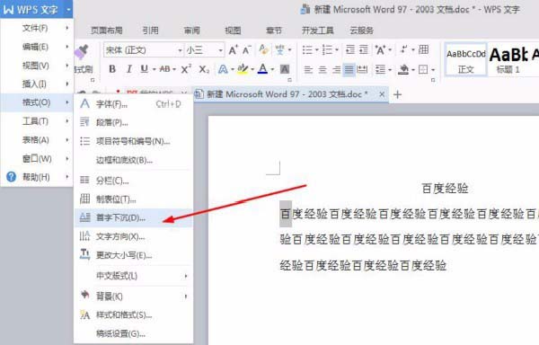This screenshot has width=539, height=345.
Task: Click the paragraph group dialog launcher
Action: 433,80
